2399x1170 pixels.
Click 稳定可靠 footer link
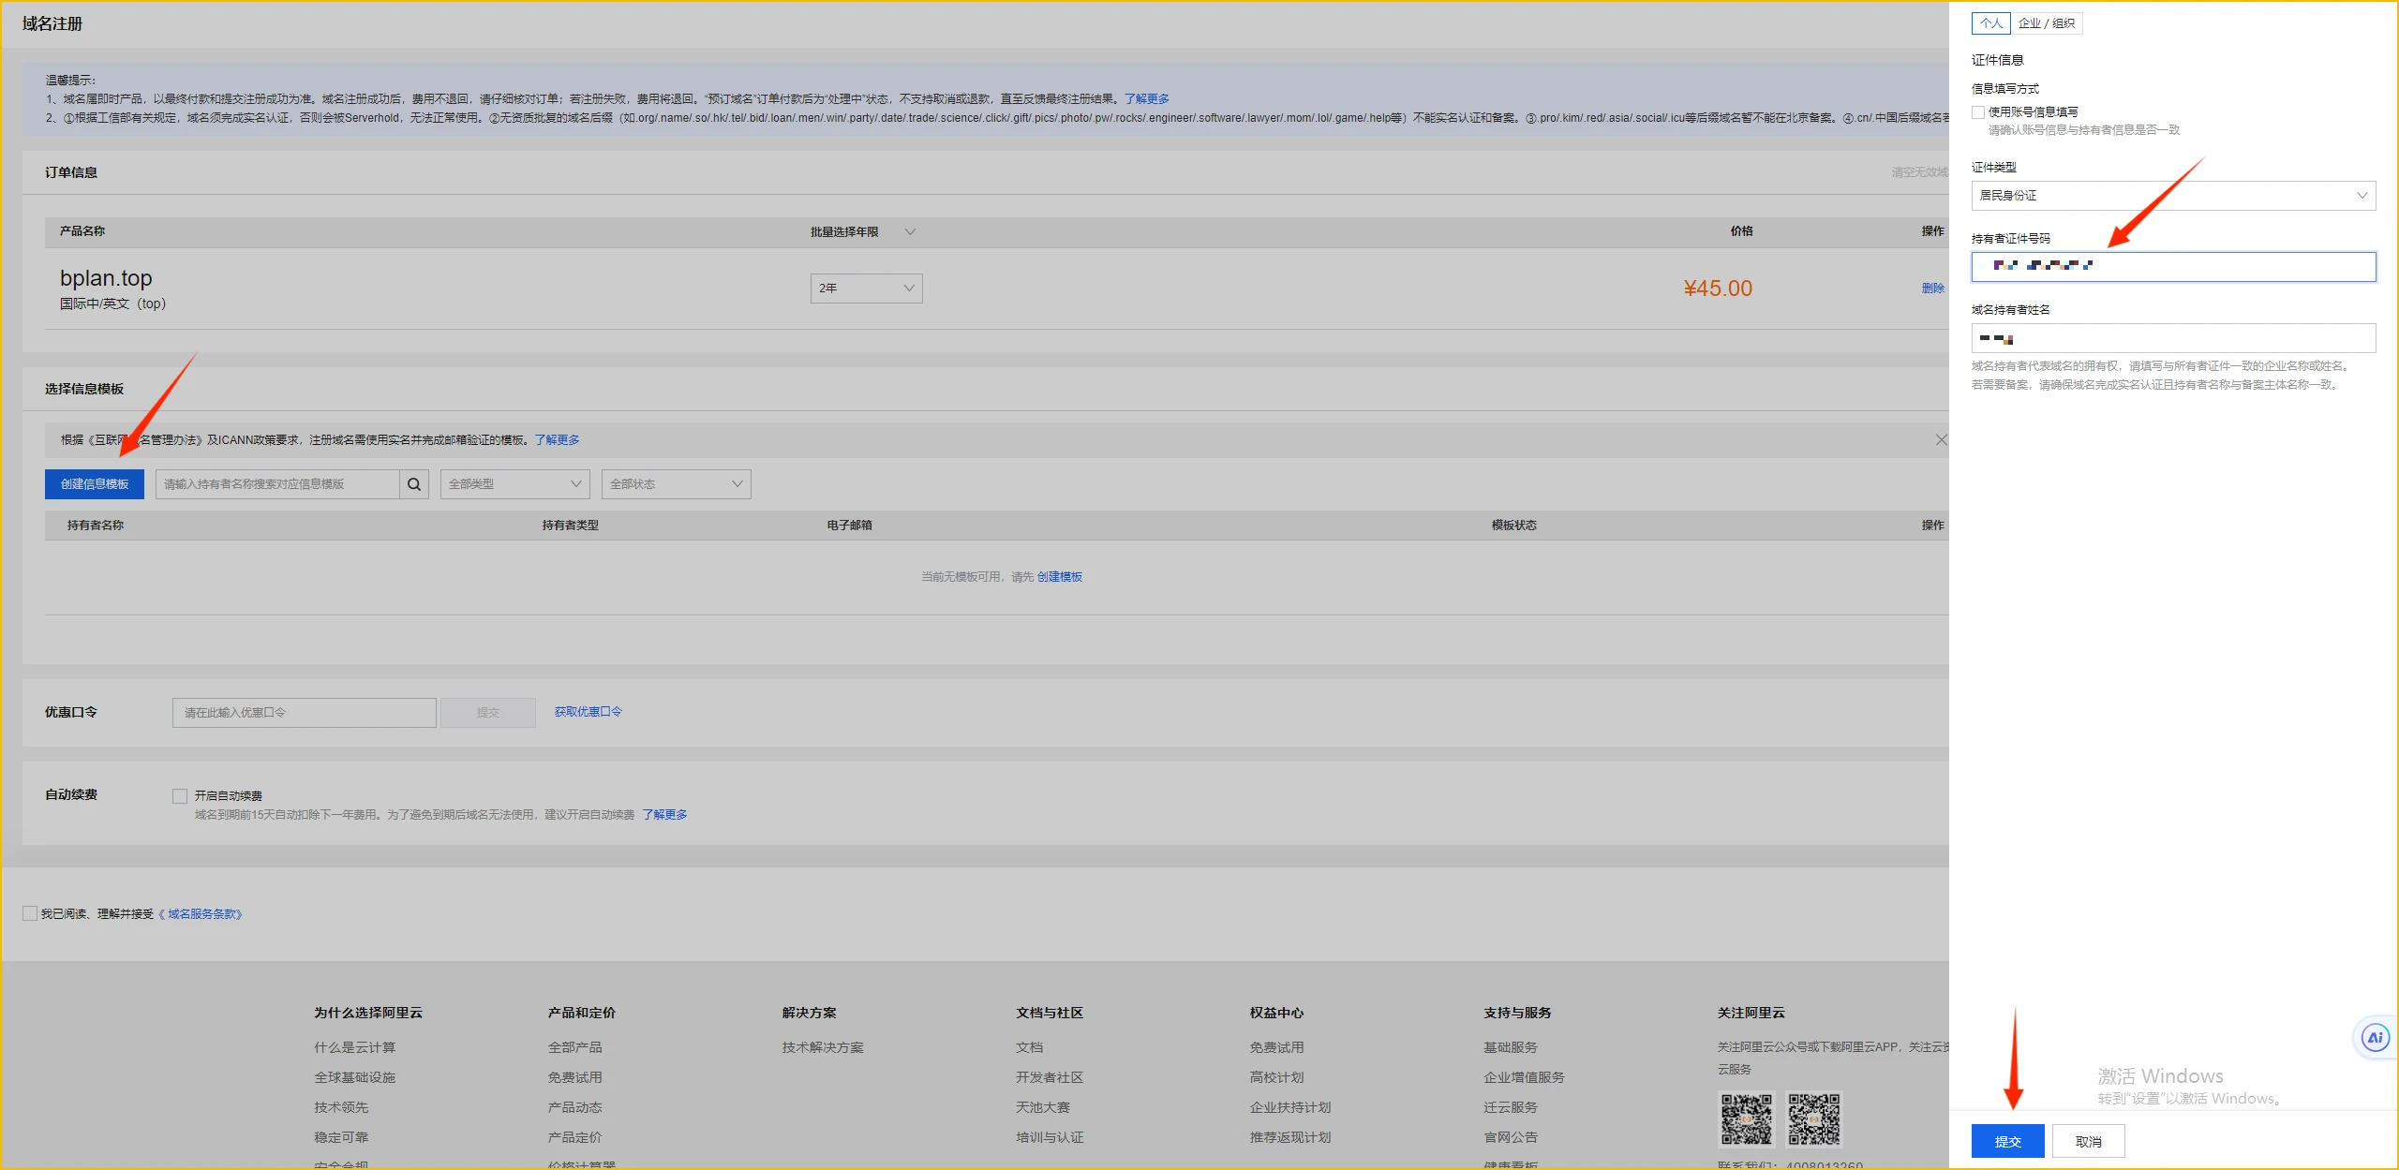(341, 1137)
